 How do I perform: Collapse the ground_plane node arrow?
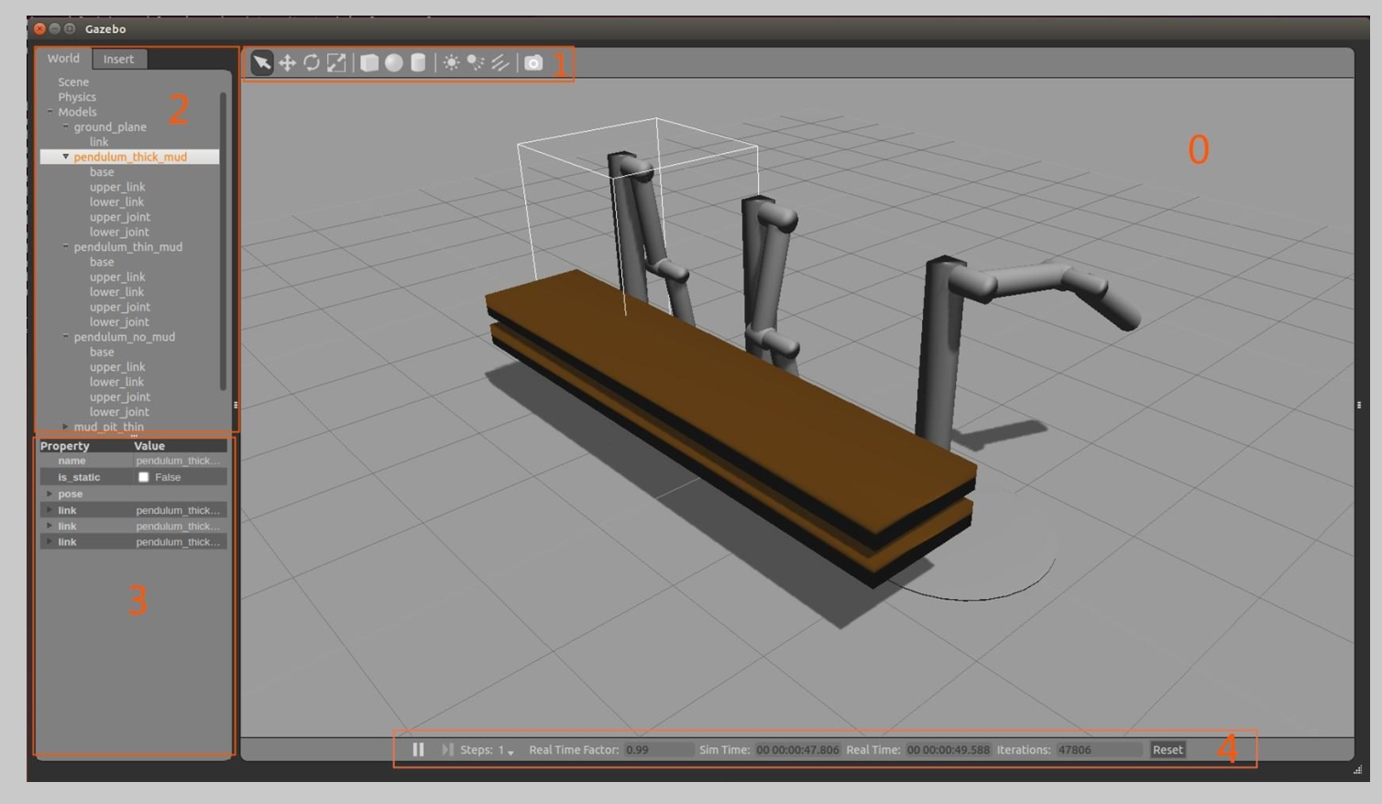(66, 126)
